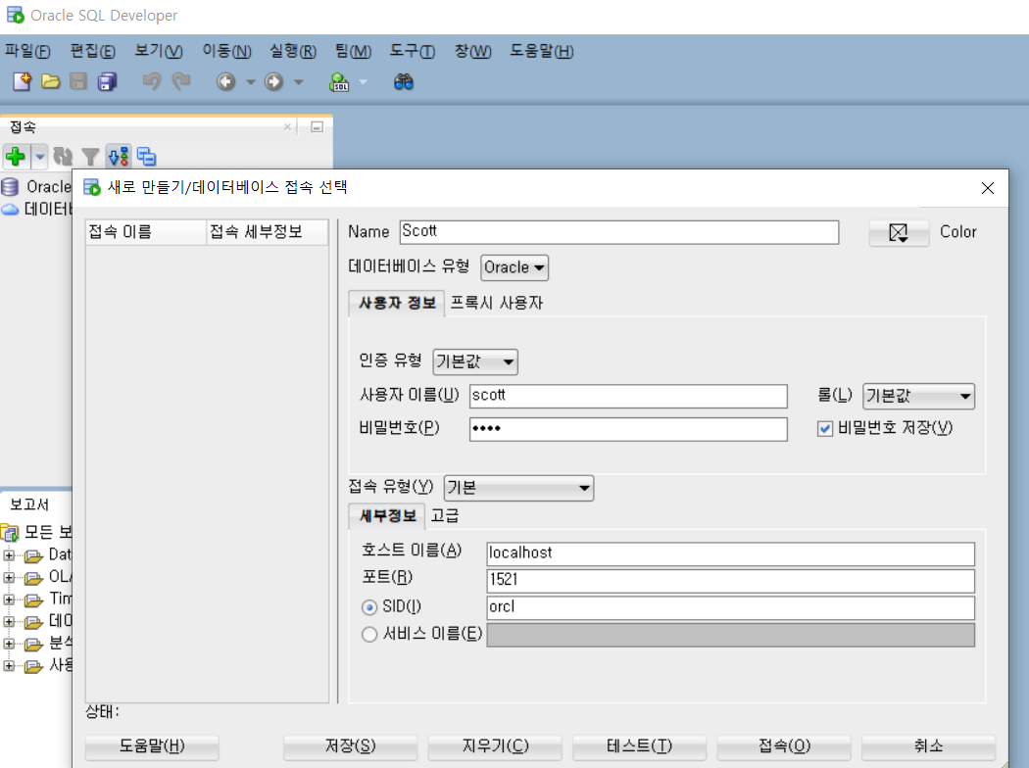This screenshot has width=1029, height=768.
Task: Open back navigation history dropdown
Action: (x=251, y=82)
